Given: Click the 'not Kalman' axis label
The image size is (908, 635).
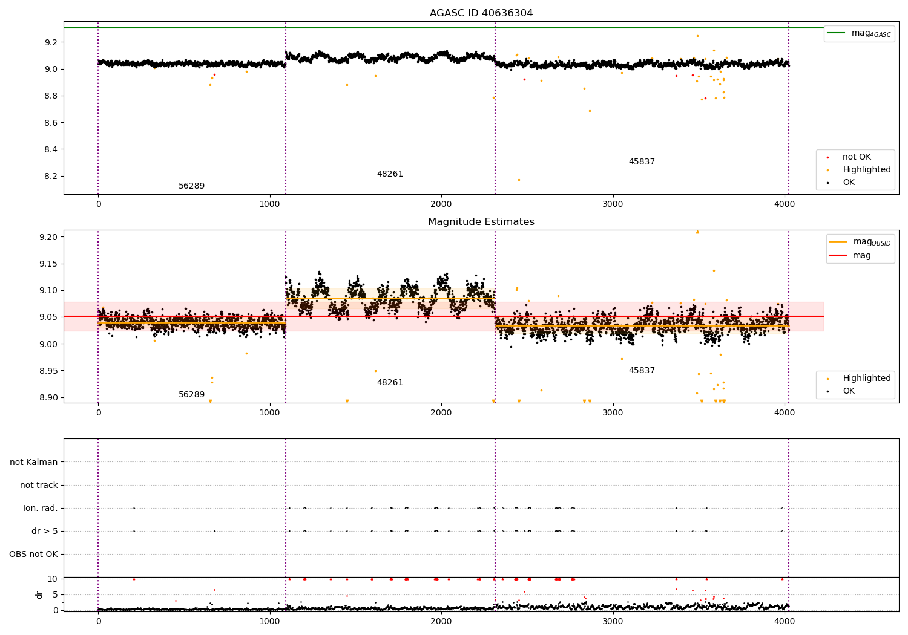Looking at the screenshot, I should pyautogui.click(x=34, y=463).
